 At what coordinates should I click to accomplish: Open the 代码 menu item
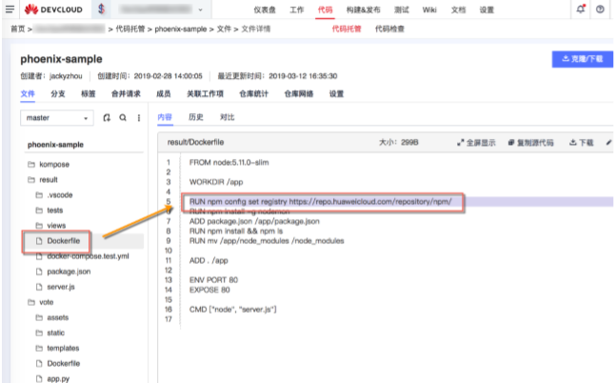pos(325,10)
